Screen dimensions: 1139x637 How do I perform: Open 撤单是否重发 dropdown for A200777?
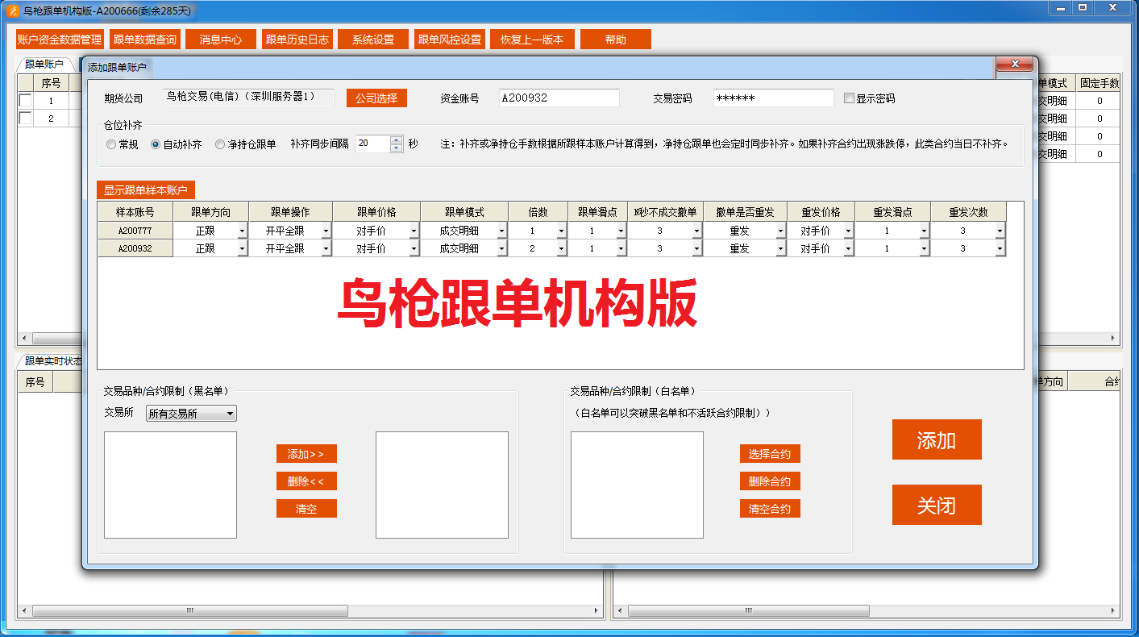point(780,231)
